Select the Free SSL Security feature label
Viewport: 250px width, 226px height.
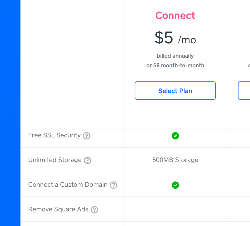(54, 135)
